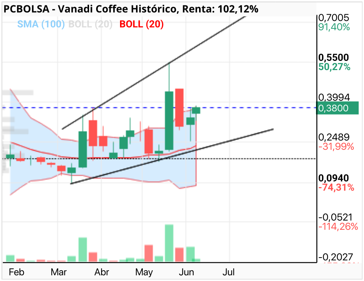364x281 pixels.
Task: Click the 91,40% axis percentage
Action: (x=334, y=27)
